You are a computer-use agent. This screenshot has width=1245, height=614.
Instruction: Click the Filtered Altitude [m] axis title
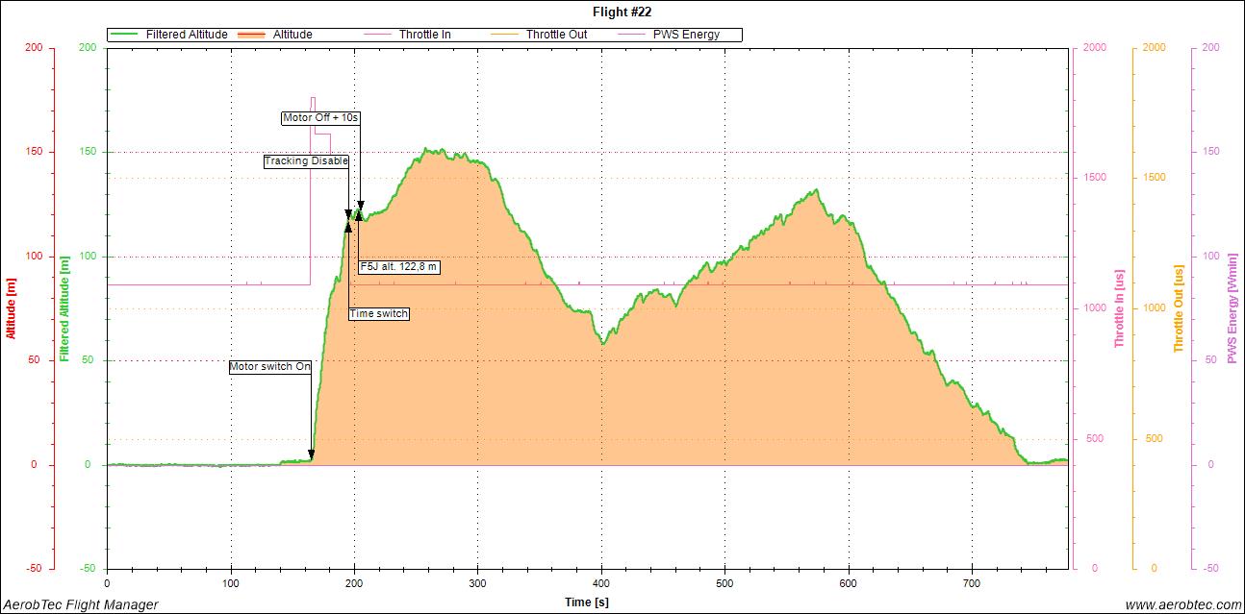64,307
